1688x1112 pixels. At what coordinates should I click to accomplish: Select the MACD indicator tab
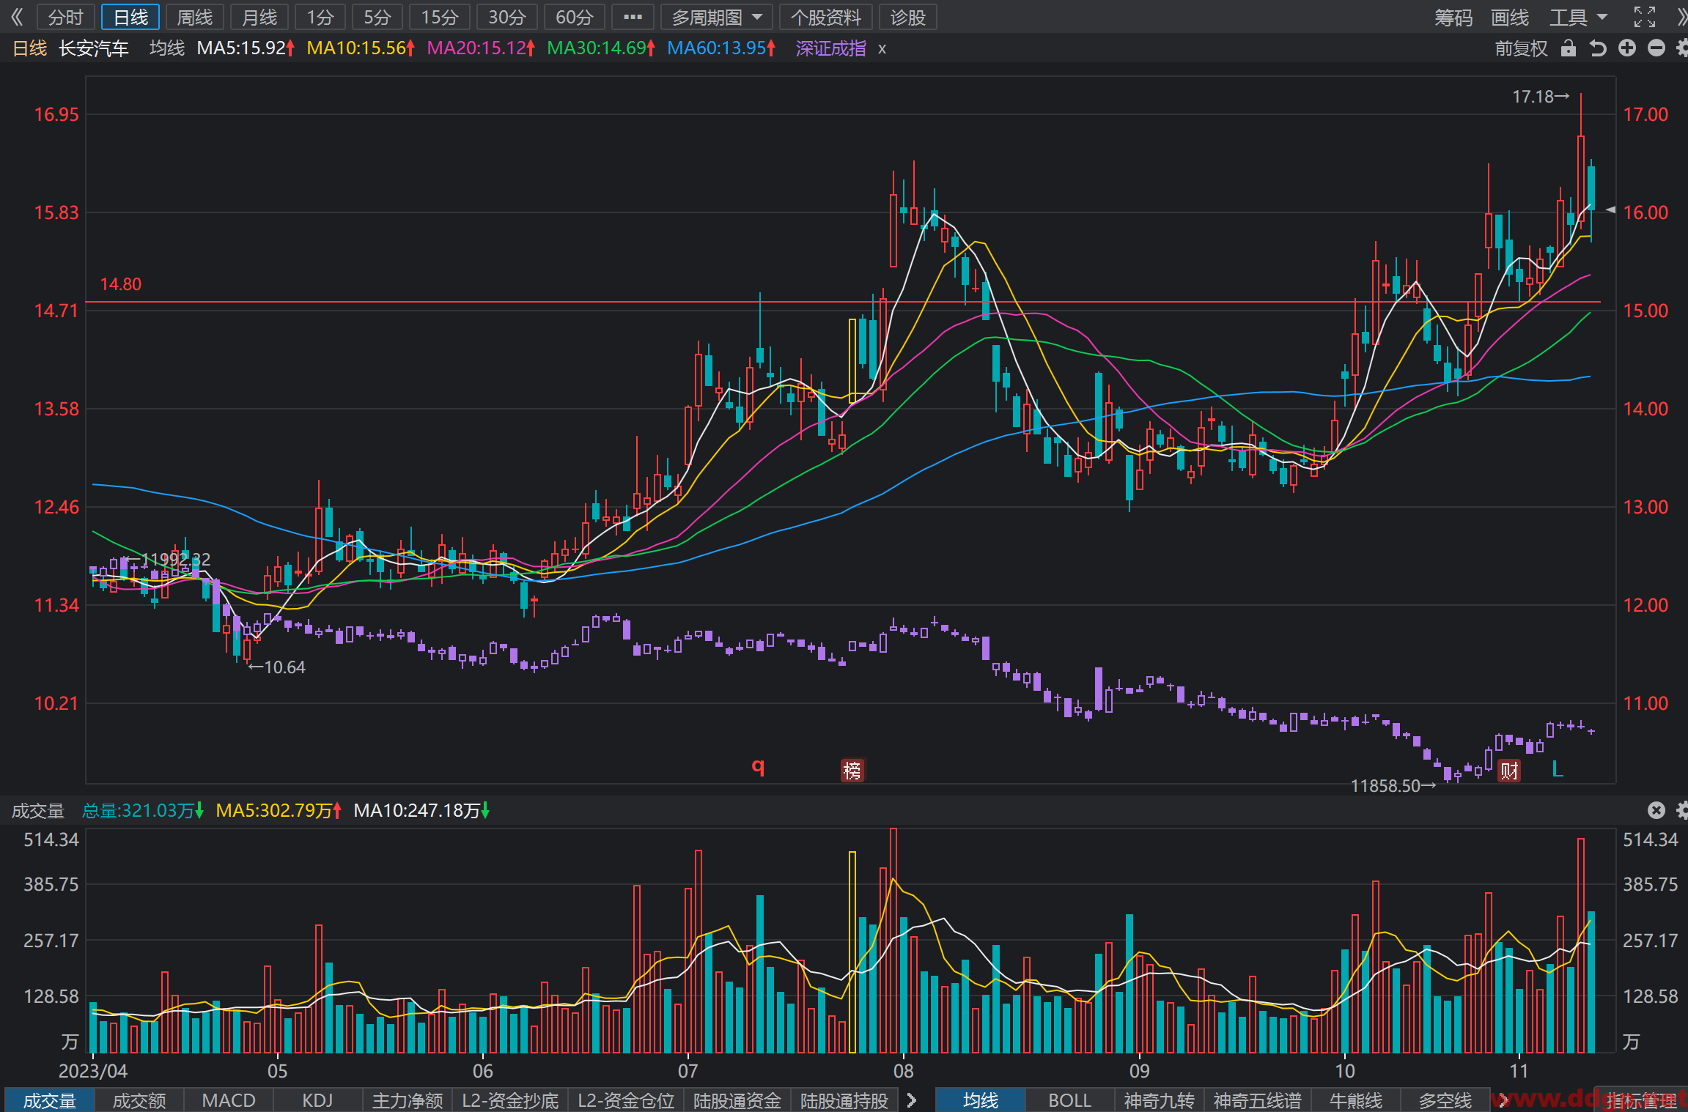pyautogui.click(x=229, y=1100)
